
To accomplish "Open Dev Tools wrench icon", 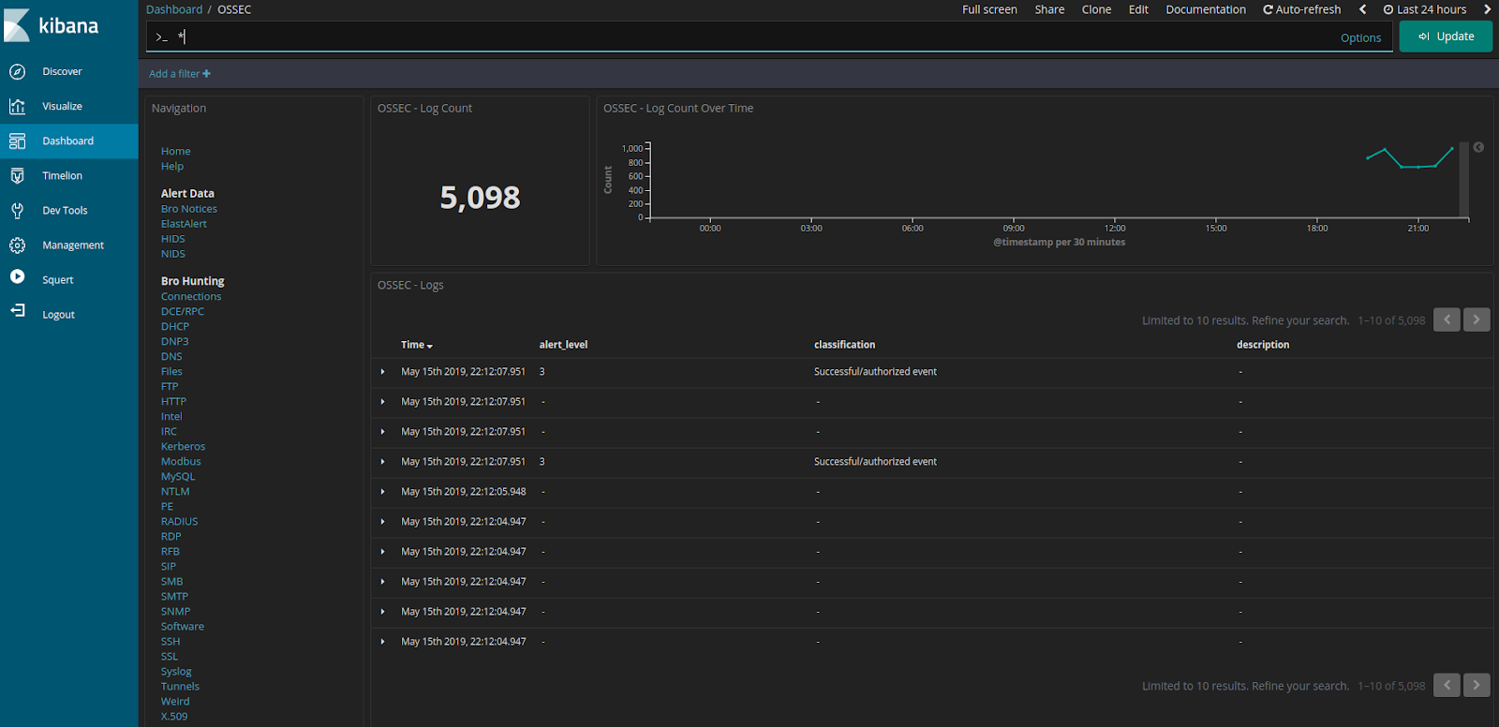I will click(x=17, y=210).
